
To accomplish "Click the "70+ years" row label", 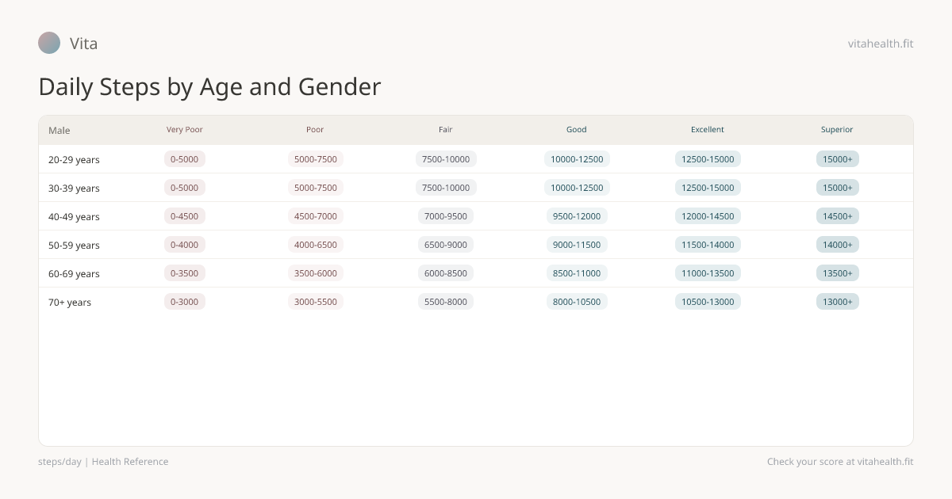I will pos(70,303).
